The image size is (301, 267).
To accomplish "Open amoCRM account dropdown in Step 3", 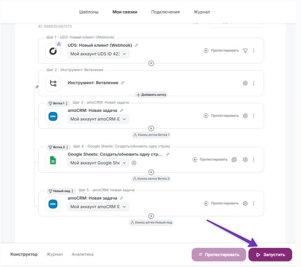I will 98,119.
